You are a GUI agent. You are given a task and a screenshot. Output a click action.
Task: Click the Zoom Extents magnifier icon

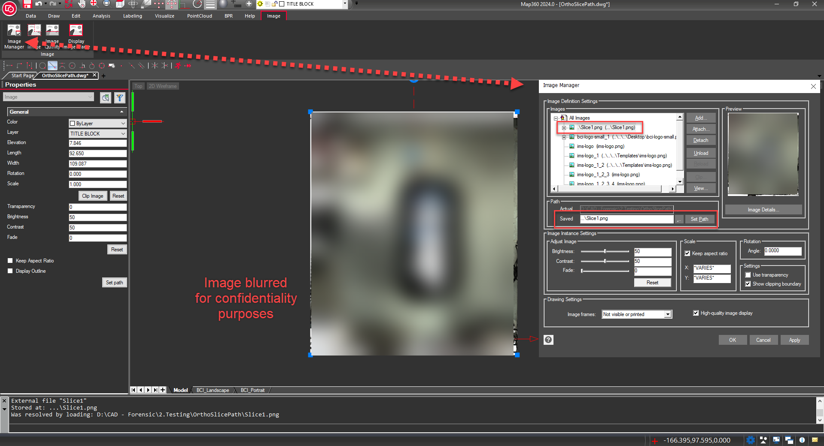coord(94,4)
